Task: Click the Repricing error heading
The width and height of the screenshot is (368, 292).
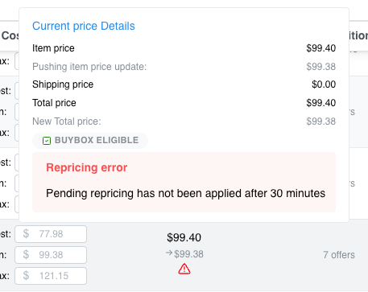Action: [87, 167]
